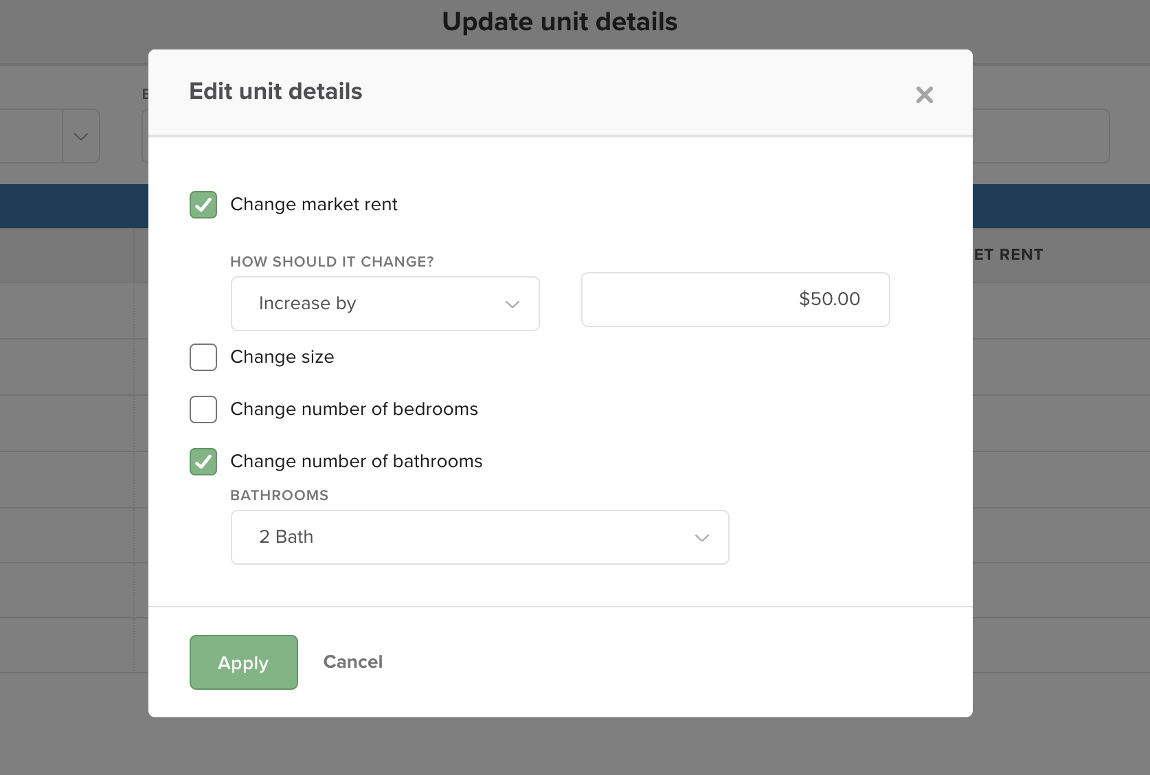
Task: Close the Edit unit details dialog
Action: click(x=924, y=95)
